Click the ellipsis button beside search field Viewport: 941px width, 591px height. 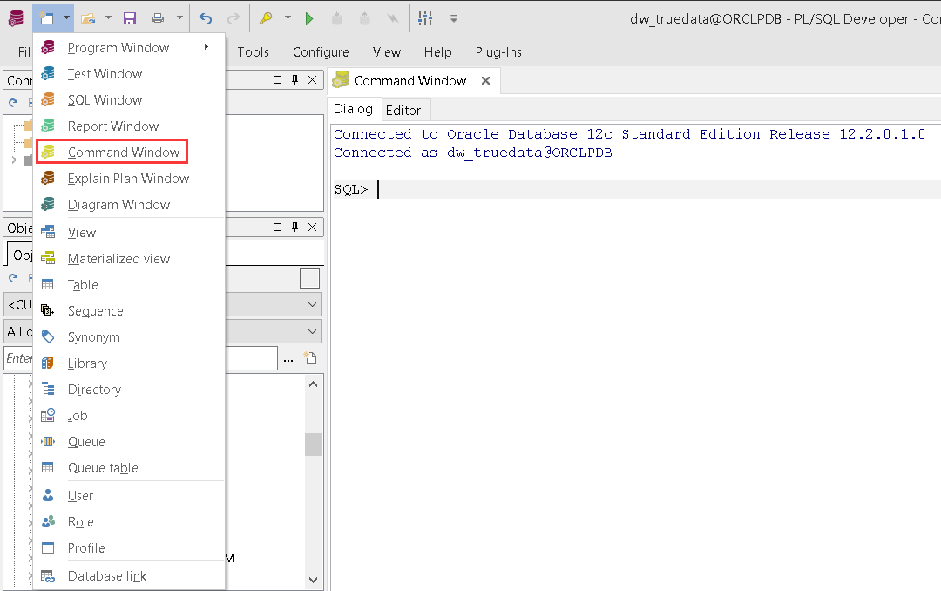click(x=288, y=358)
